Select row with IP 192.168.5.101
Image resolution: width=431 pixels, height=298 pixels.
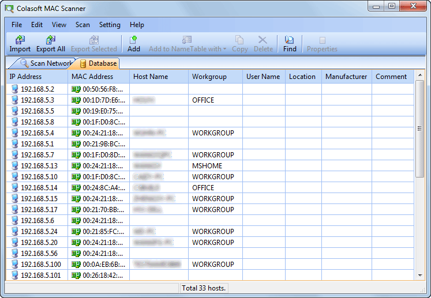pos(210,275)
